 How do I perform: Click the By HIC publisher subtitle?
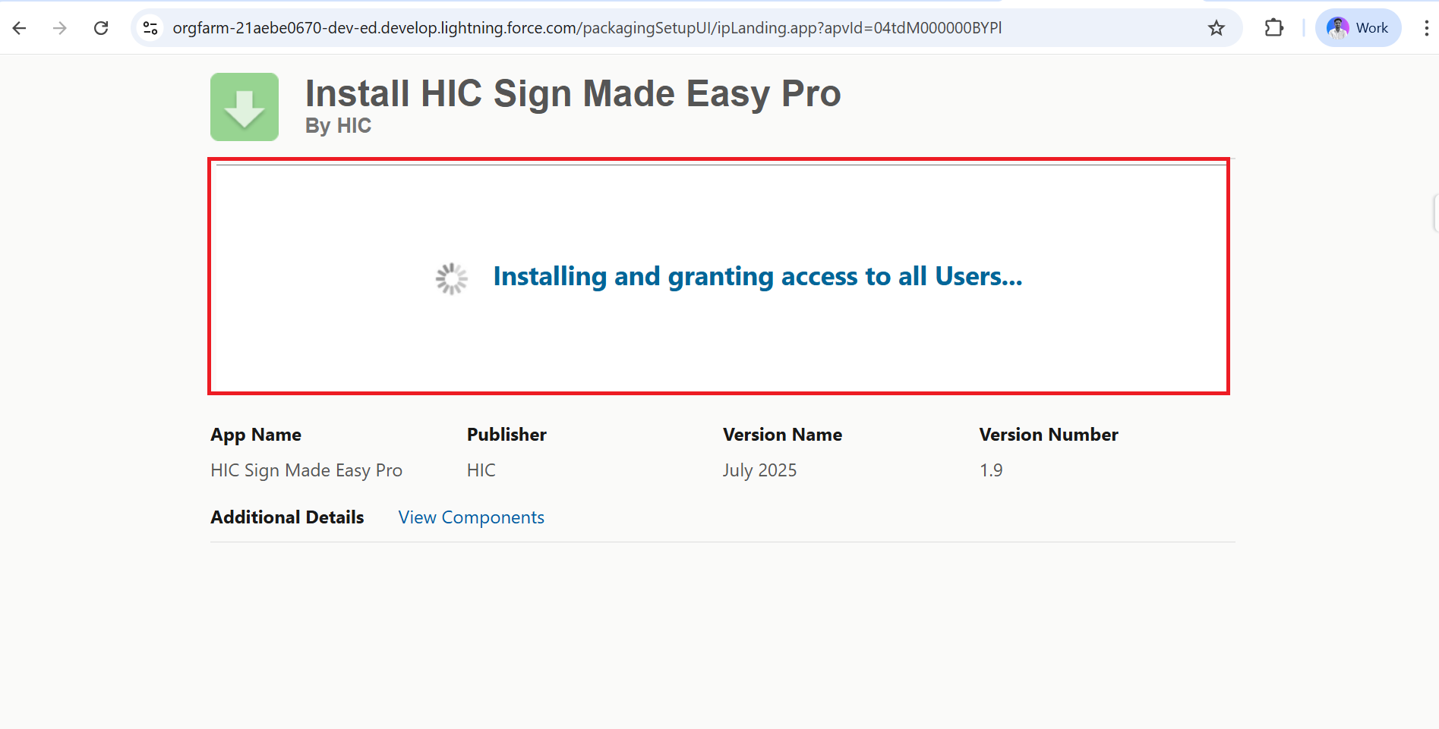(338, 126)
